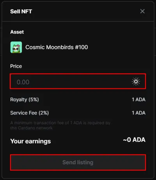156x180 pixels.
Task: Click blank dialog area under Send listing
Action: click(x=78, y=175)
